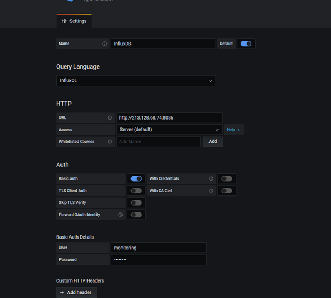Click the Default label
Viewport: 331px width, 298px height.
226,44
